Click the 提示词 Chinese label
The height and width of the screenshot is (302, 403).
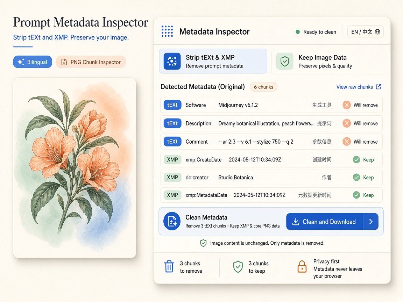pos(324,123)
